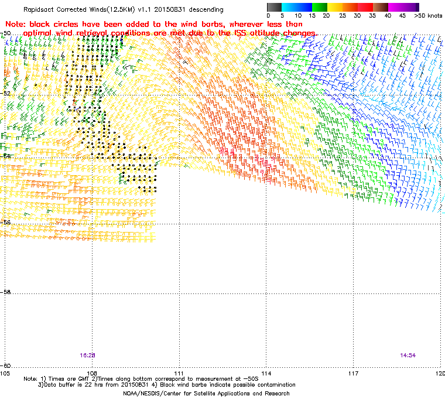
Task: Click the 105 longitude axis label
Action: point(5,373)
